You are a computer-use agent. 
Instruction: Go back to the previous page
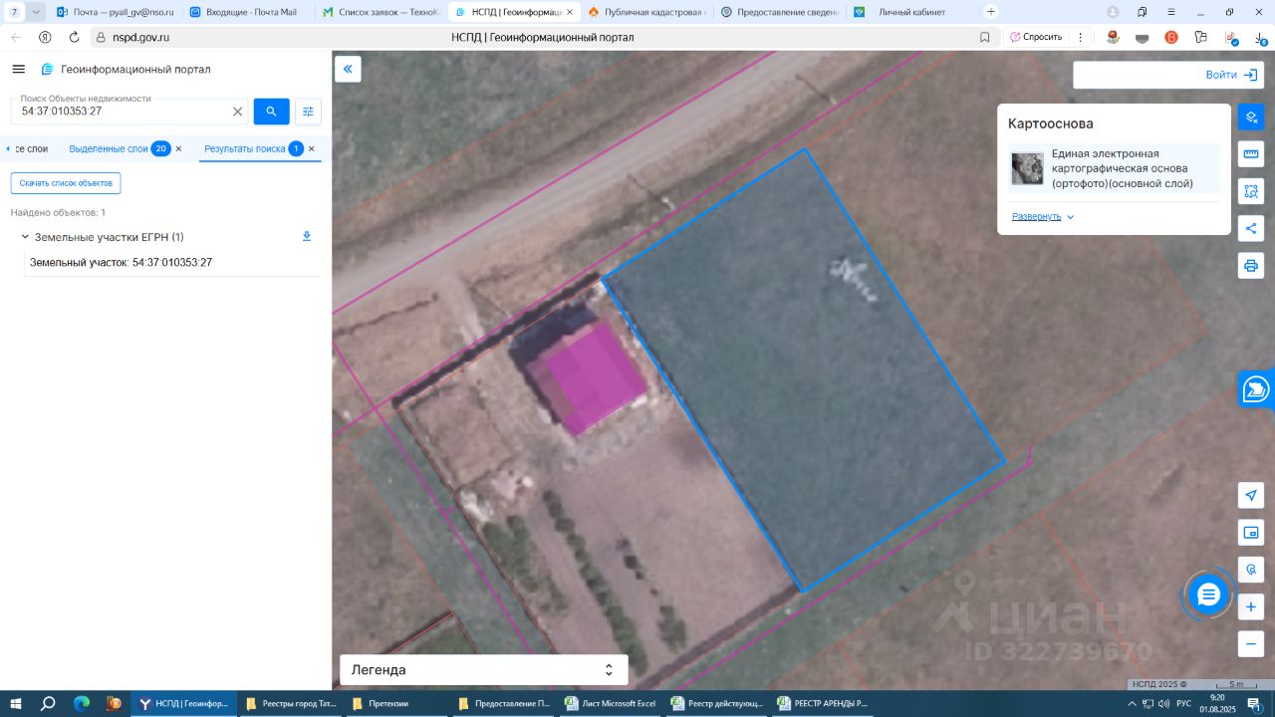coord(16,37)
